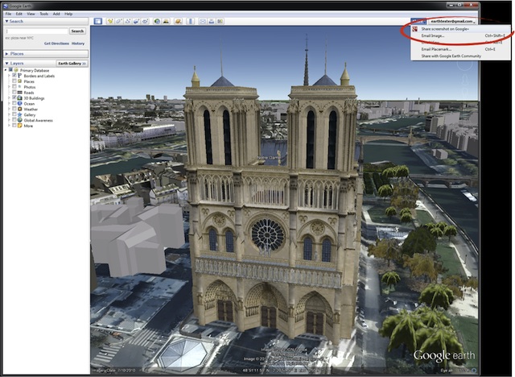Open Get Directions link
The width and height of the screenshot is (515, 377).
tap(56, 43)
